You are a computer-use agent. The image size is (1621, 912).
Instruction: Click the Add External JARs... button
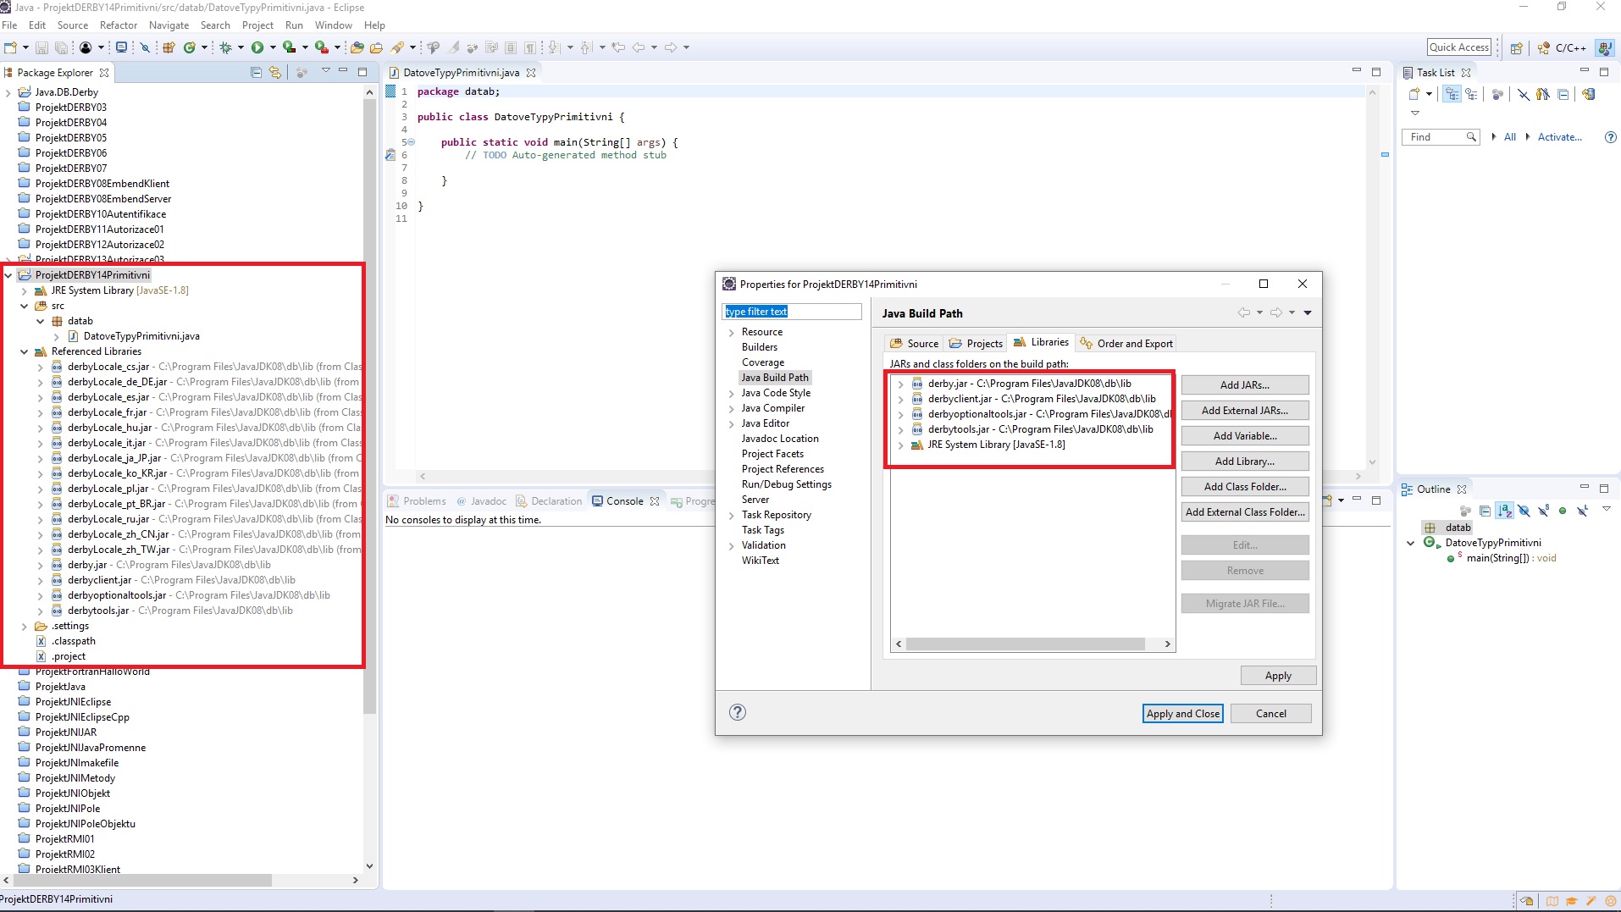point(1244,411)
